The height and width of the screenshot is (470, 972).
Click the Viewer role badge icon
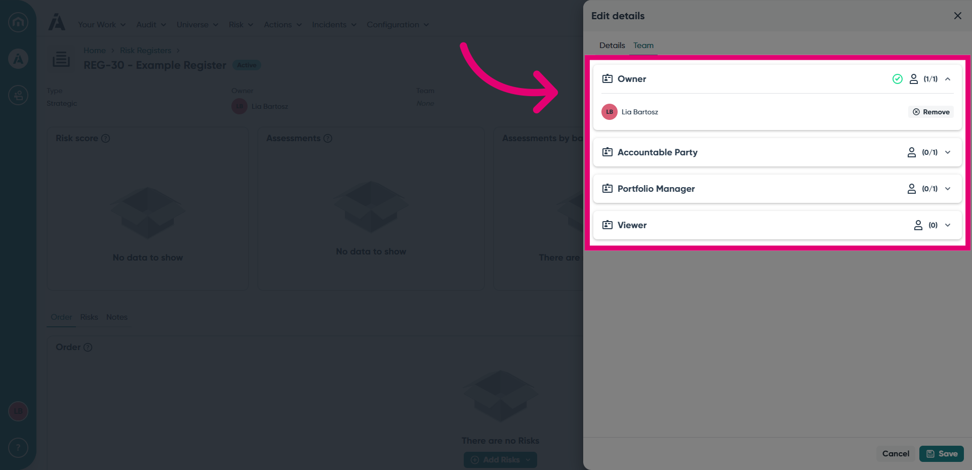(607, 225)
